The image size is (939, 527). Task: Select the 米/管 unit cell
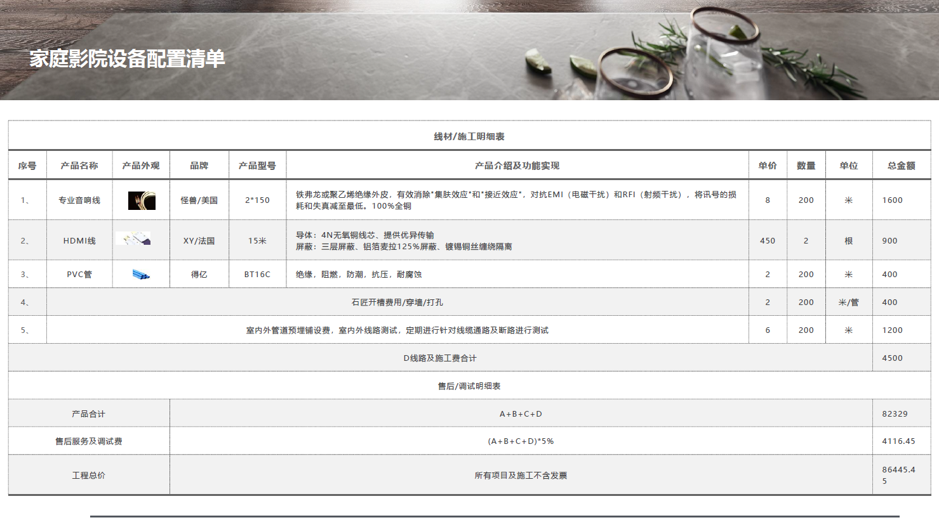point(849,303)
